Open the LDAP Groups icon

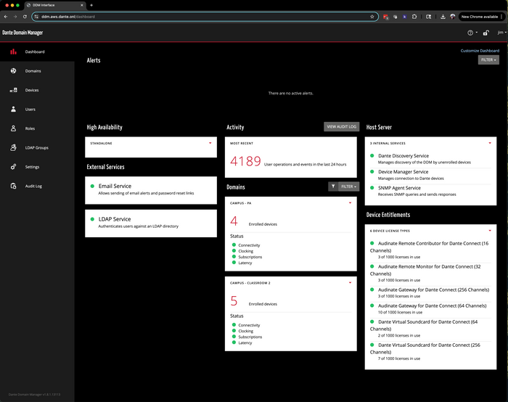click(13, 147)
